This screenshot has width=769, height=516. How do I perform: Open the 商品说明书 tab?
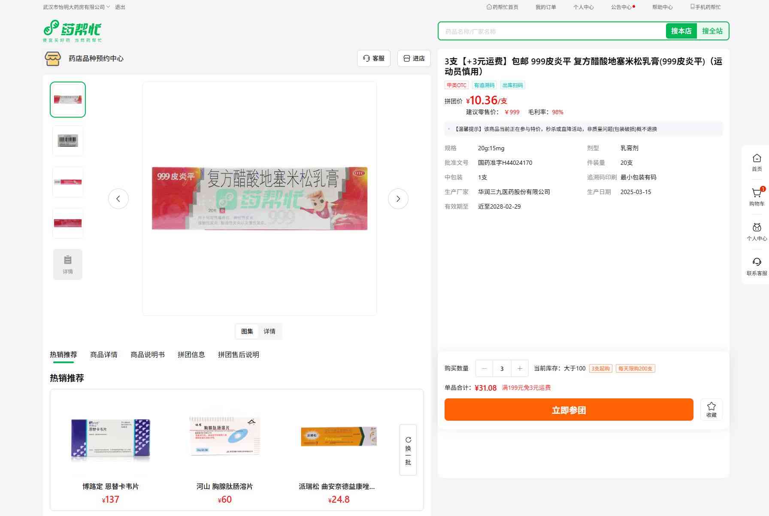coord(148,355)
